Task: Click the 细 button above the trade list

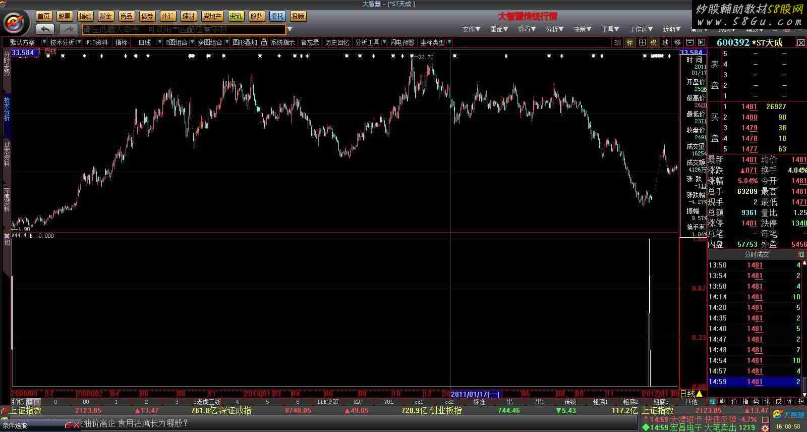Action: coord(801,255)
